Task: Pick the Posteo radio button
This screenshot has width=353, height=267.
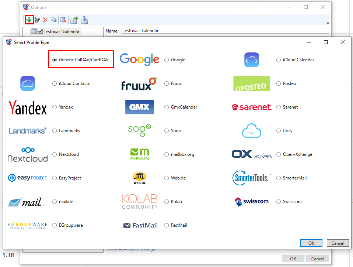Action: point(279,83)
